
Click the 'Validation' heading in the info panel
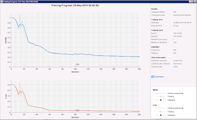155,47
